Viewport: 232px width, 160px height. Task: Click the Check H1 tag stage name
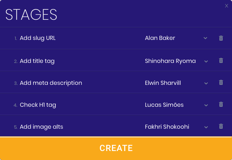[38, 105]
